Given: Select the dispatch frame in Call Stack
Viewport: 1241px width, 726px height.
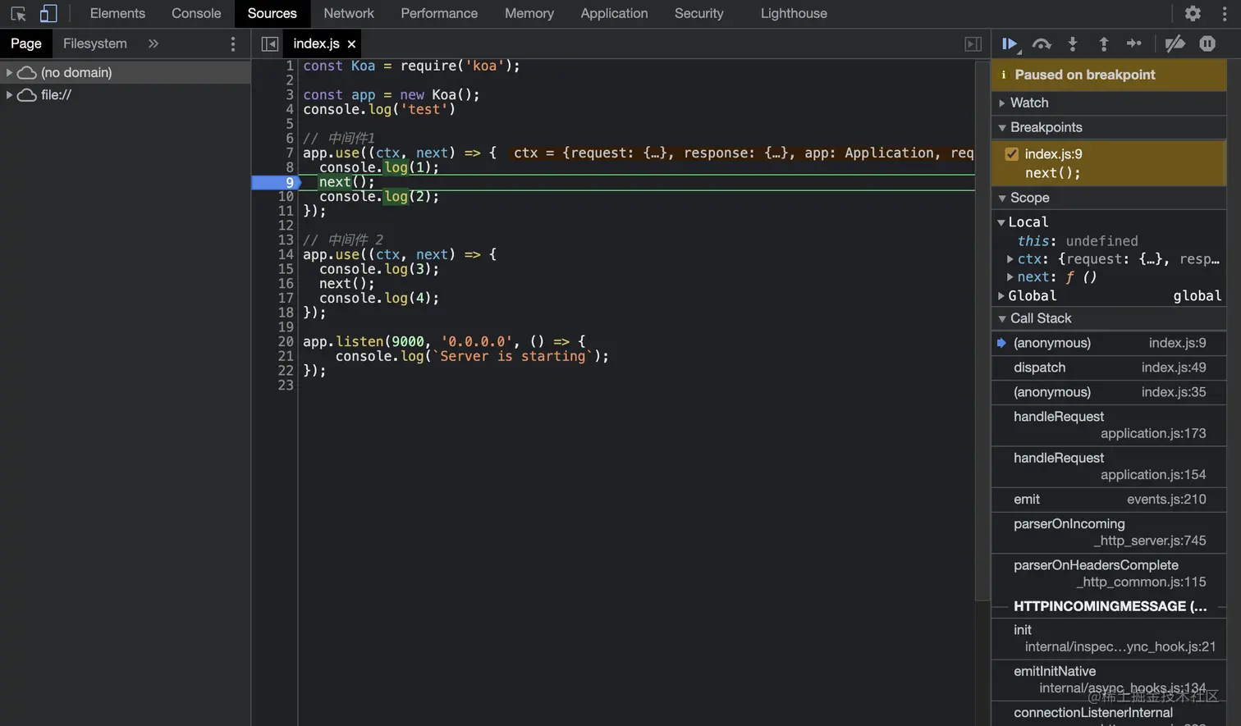Looking at the screenshot, I should click(1040, 367).
